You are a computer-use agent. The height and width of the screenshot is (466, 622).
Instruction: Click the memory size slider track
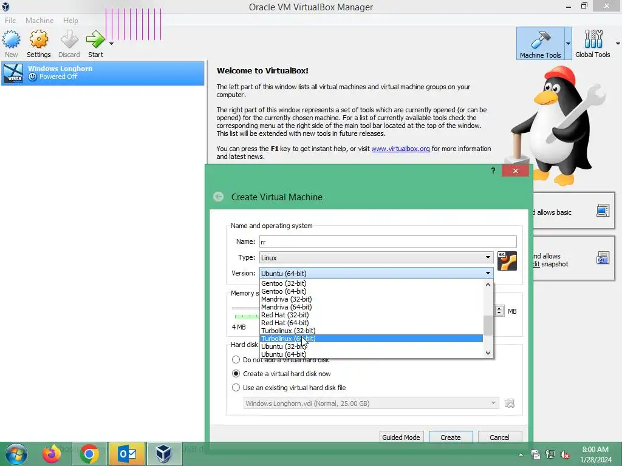tap(245, 308)
